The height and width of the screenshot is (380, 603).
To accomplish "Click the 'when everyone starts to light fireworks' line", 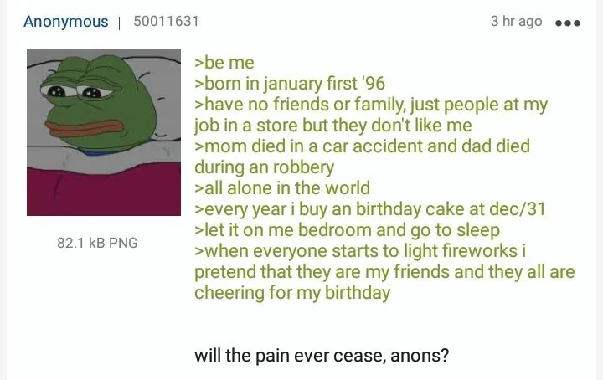I will [x=360, y=251].
